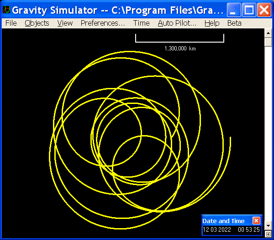Viewport: 274px width, 240px height.
Task: Minimize the Gravity Simulator window
Action: coord(234,10)
